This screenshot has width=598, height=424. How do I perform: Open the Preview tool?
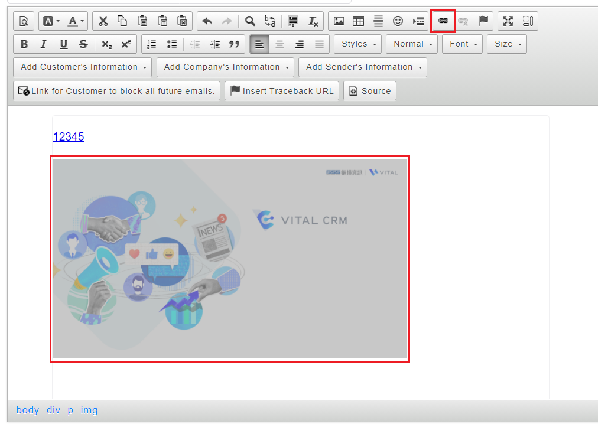(24, 21)
